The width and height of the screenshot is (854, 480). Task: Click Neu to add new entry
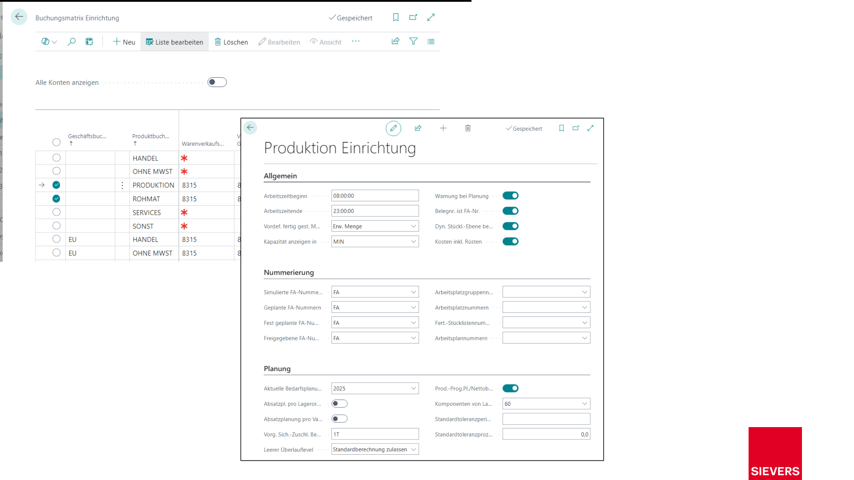[x=124, y=42]
